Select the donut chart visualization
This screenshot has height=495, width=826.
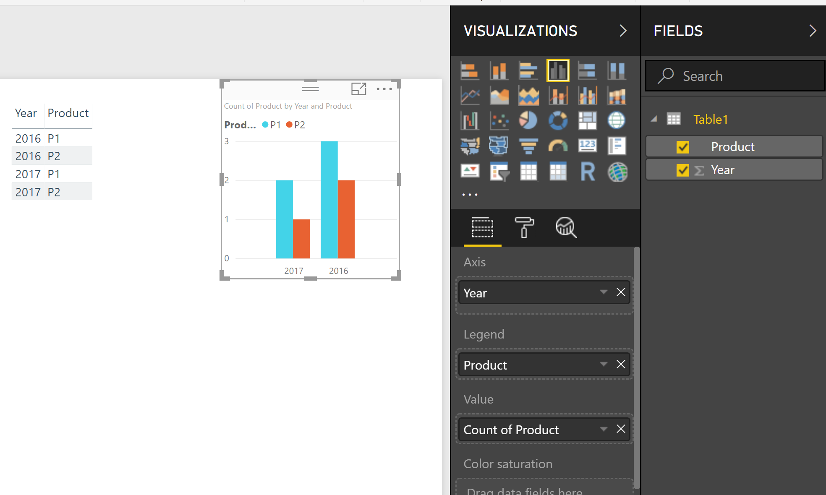click(x=558, y=121)
